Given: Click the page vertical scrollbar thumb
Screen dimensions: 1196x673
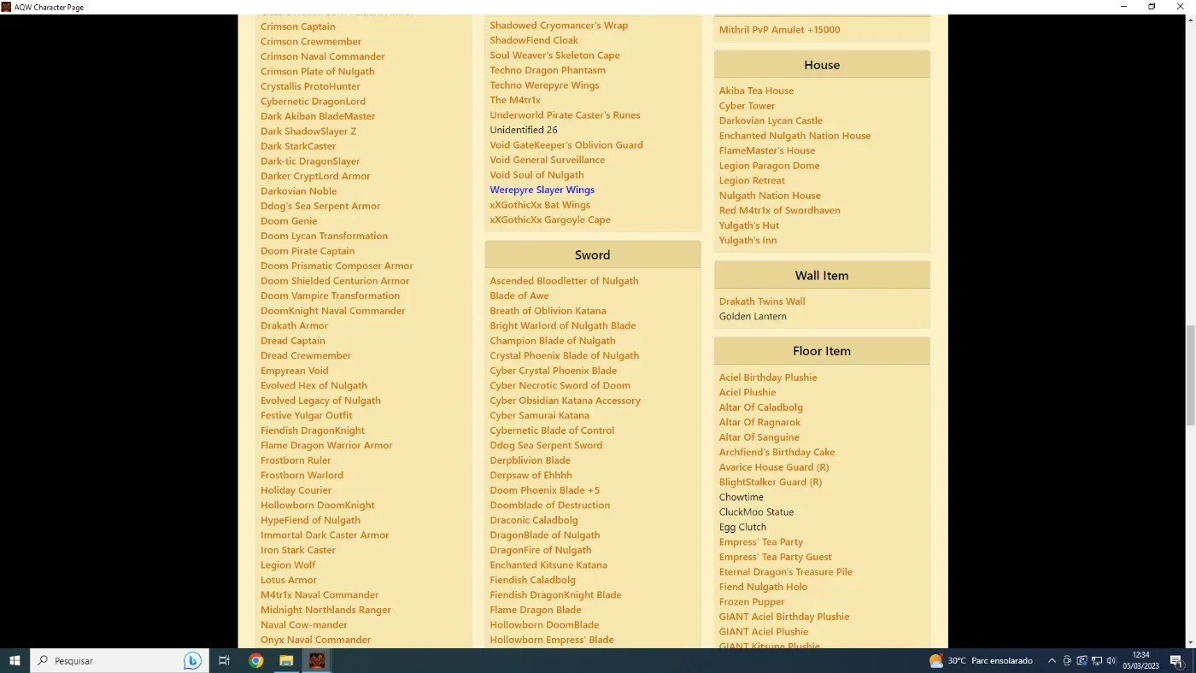Looking at the screenshot, I should pyautogui.click(x=1190, y=376).
